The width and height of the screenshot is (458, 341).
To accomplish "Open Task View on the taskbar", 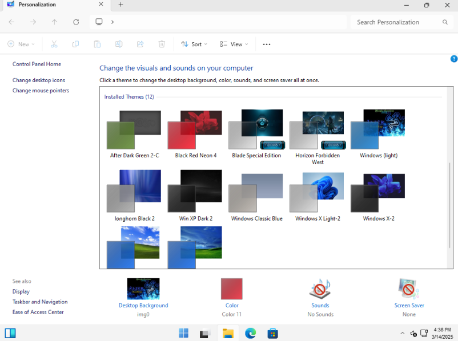I will coord(205,333).
